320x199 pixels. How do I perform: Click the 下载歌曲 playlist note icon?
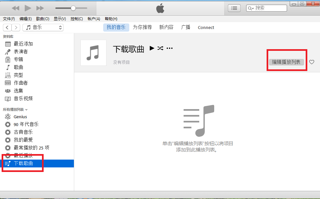pyautogui.click(x=7, y=163)
